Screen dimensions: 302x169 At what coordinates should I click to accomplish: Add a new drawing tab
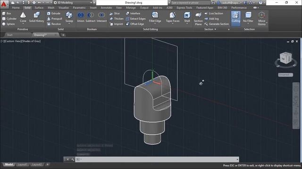click(63, 35)
